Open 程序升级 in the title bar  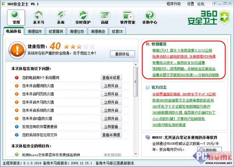coord(174,4)
